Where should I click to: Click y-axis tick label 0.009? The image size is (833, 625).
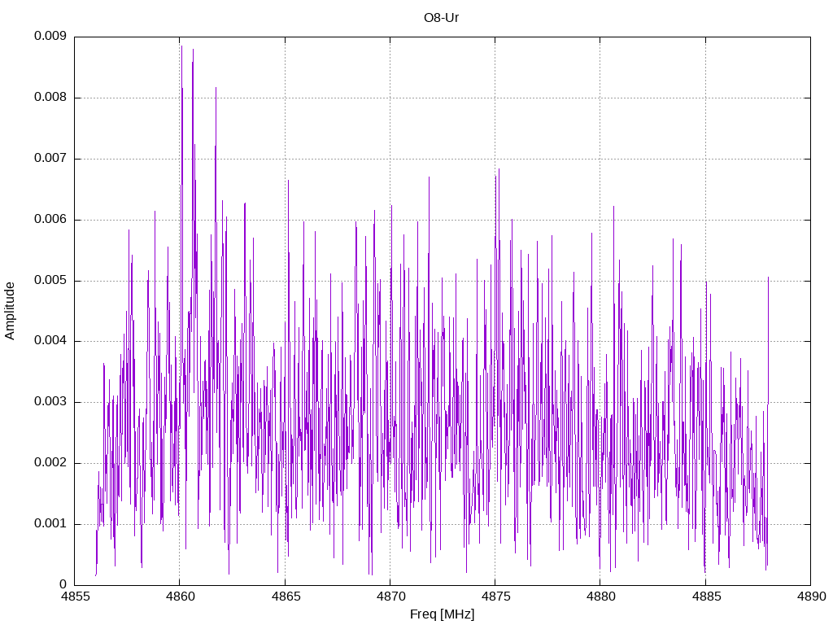click(50, 36)
